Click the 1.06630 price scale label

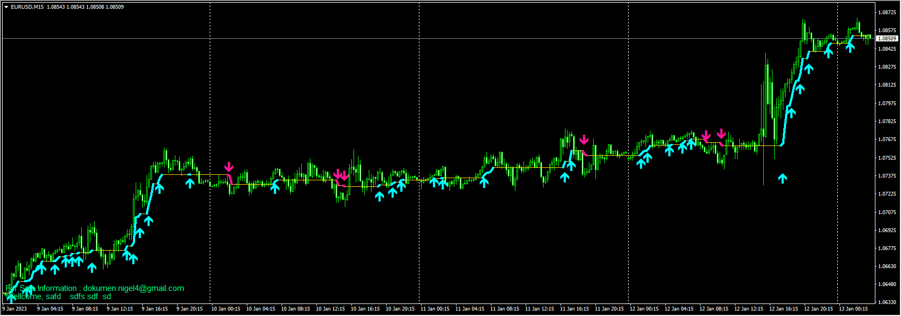(887, 266)
